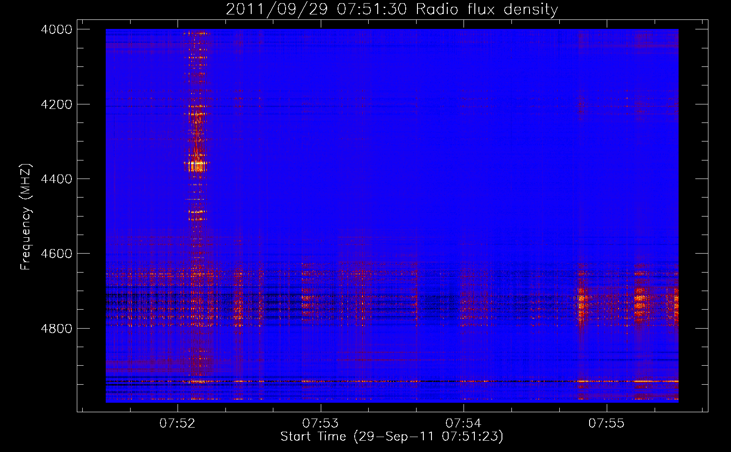Click the 07:53 time tick label
This screenshot has width=731, height=452.
click(x=320, y=423)
